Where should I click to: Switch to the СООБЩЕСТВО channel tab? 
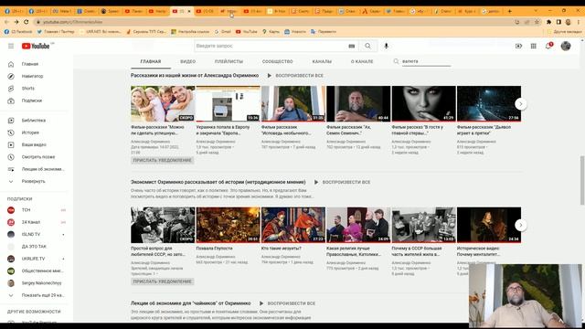(x=277, y=61)
